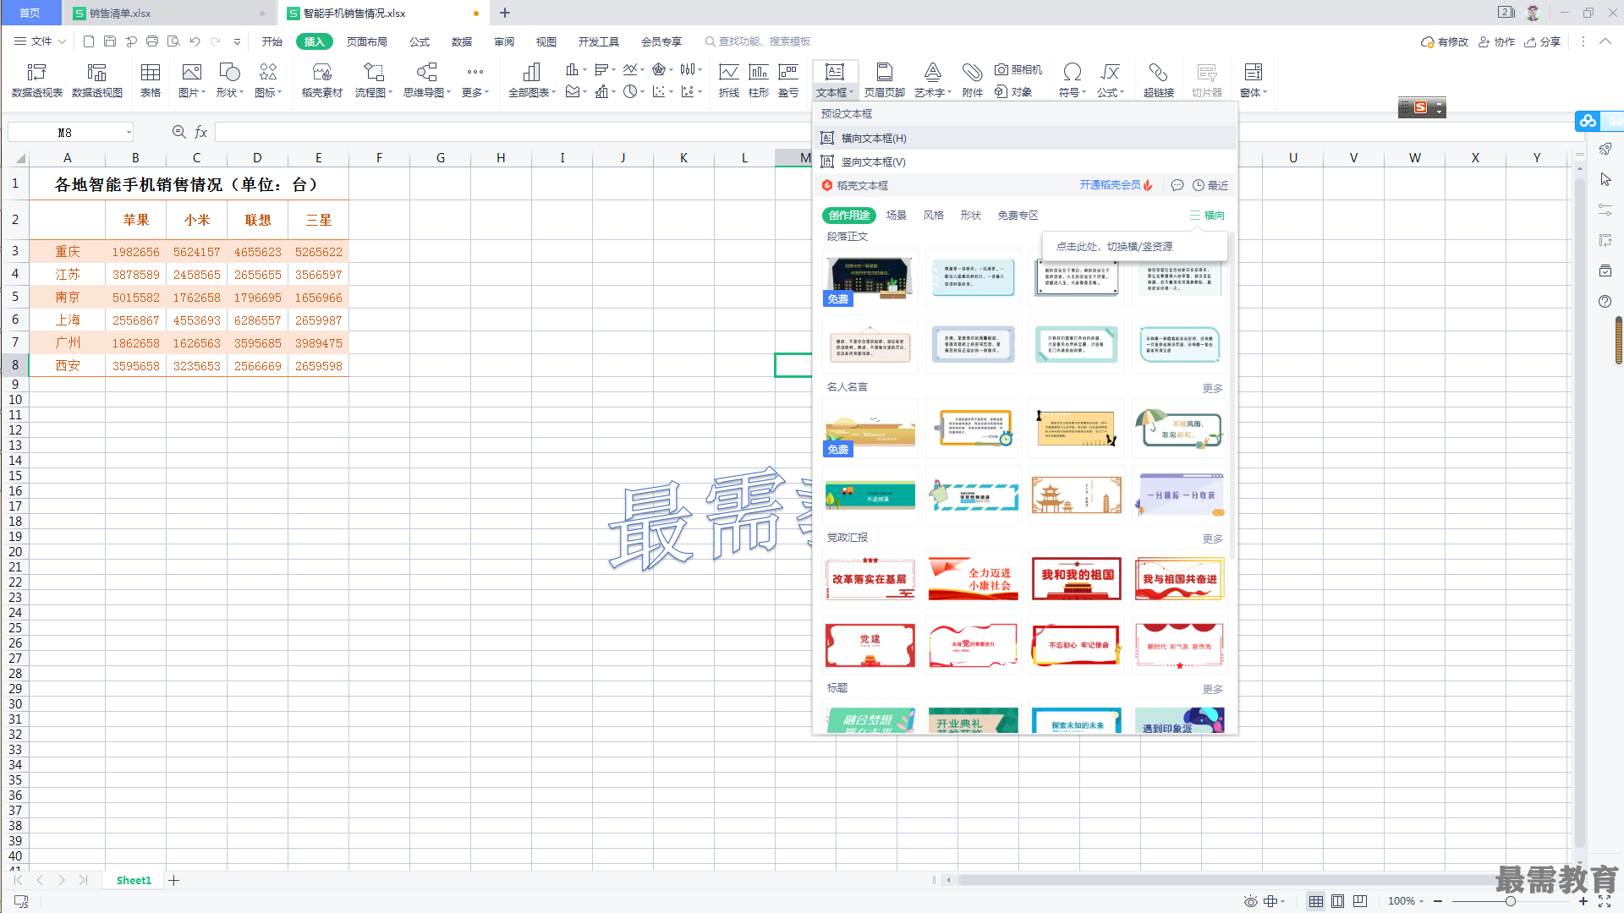This screenshot has width=1624, height=913.
Task: Select the 场景 filter tab
Action: click(897, 216)
